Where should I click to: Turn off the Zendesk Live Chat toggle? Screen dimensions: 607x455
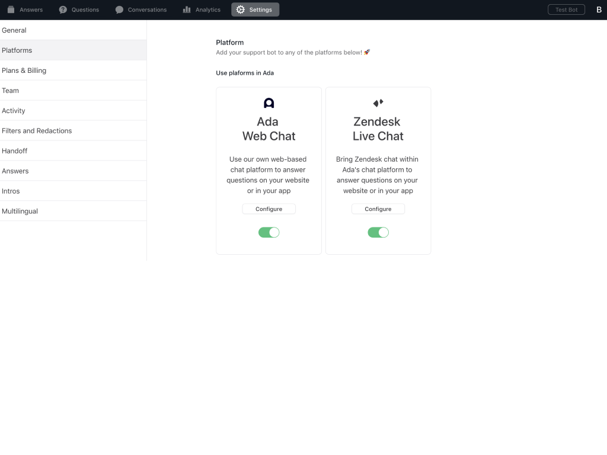pyautogui.click(x=378, y=232)
